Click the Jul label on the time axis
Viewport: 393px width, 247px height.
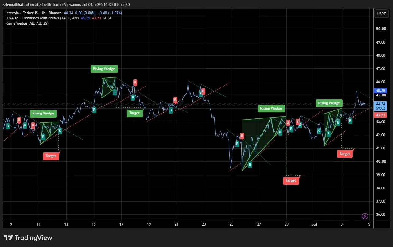[x=314, y=224]
